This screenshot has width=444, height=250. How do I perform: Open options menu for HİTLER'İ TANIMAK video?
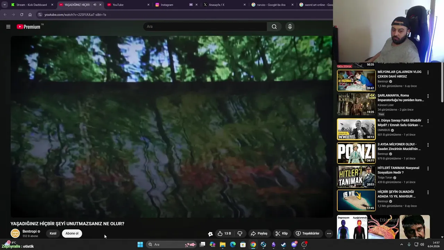[428, 168]
